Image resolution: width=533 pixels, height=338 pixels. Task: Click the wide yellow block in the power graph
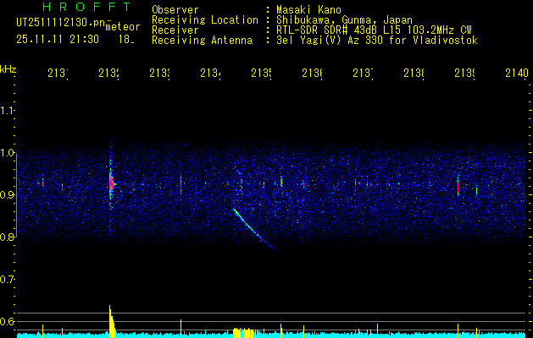pyautogui.click(x=244, y=333)
